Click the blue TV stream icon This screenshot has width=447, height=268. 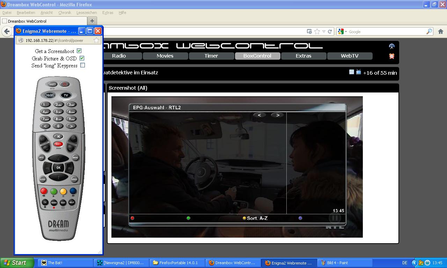coord(358,72)
